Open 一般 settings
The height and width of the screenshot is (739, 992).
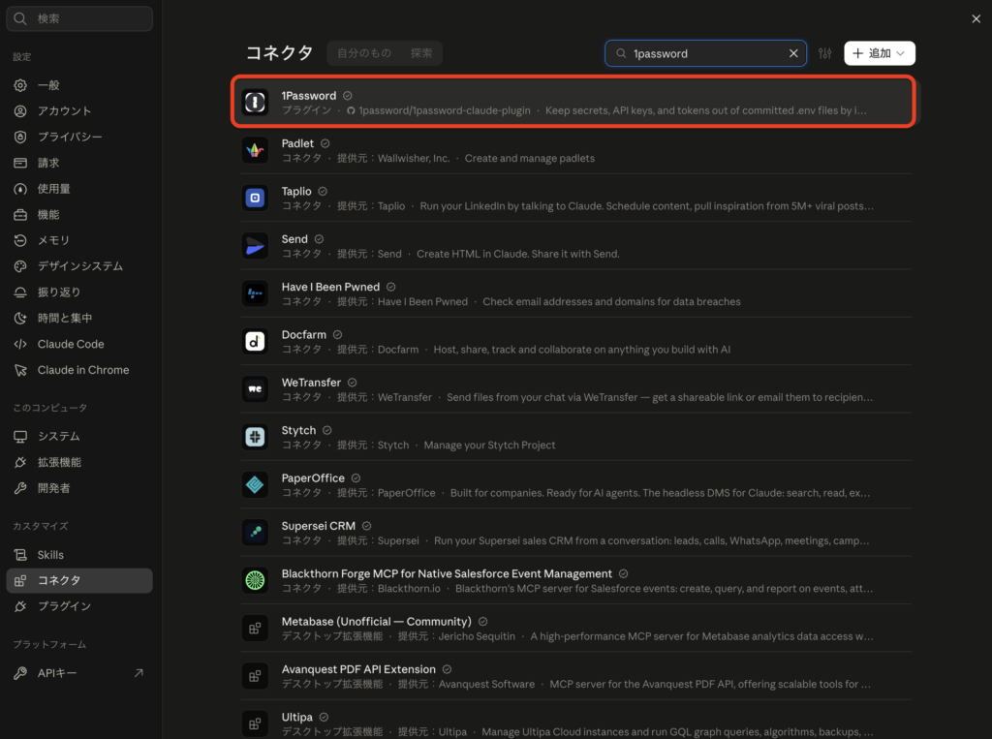pos(79,85)
